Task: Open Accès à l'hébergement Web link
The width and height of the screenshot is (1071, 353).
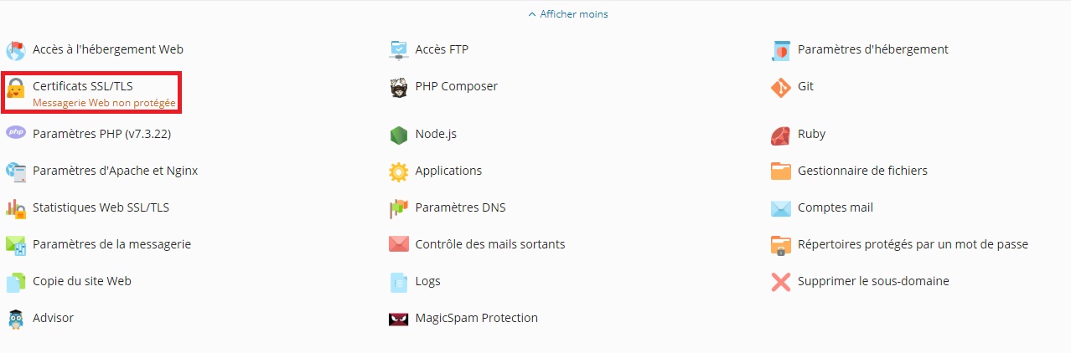Action: point(108,49)
